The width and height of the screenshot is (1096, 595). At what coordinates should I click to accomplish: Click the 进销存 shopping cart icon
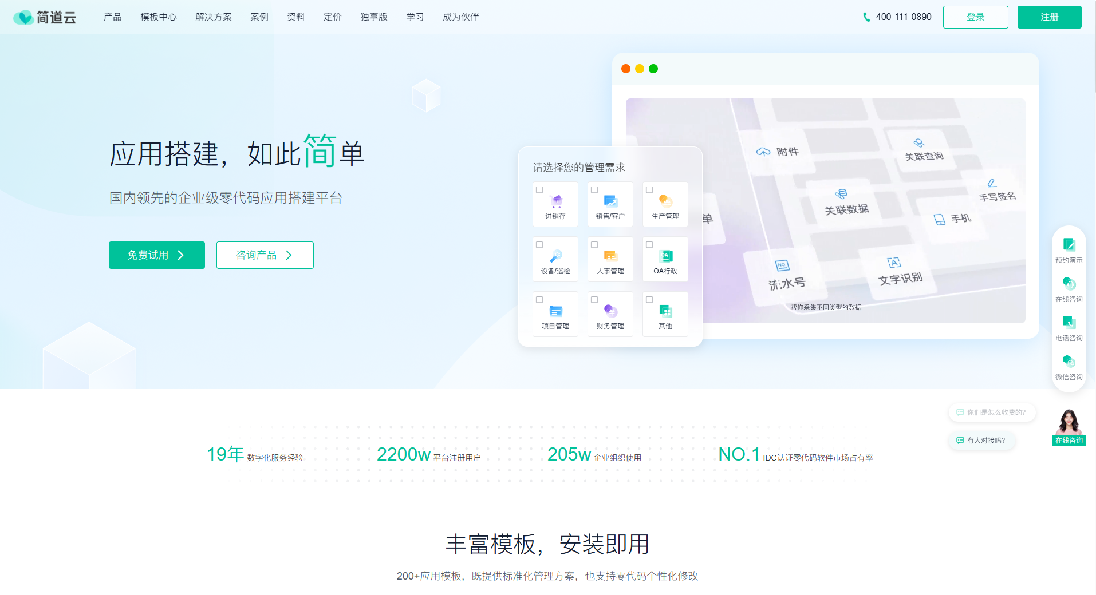point(555,201)
